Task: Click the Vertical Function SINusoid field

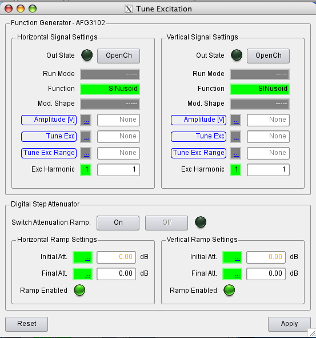Action: pyautogui.click(x=260, y=89)
